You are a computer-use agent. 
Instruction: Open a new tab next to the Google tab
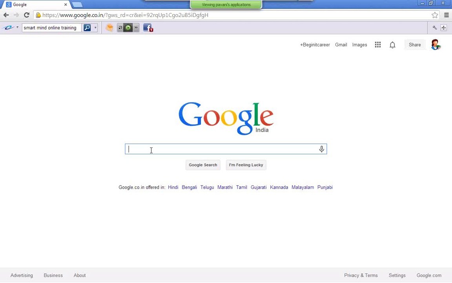point(77,5)
